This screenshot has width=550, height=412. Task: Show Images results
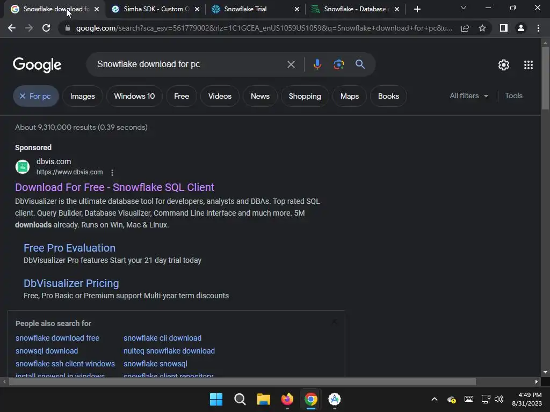click(82, 96)
